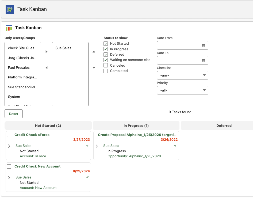Screen dimensions: 253x198
Task: Select System in available users list
Action: (x=23, y=97)
